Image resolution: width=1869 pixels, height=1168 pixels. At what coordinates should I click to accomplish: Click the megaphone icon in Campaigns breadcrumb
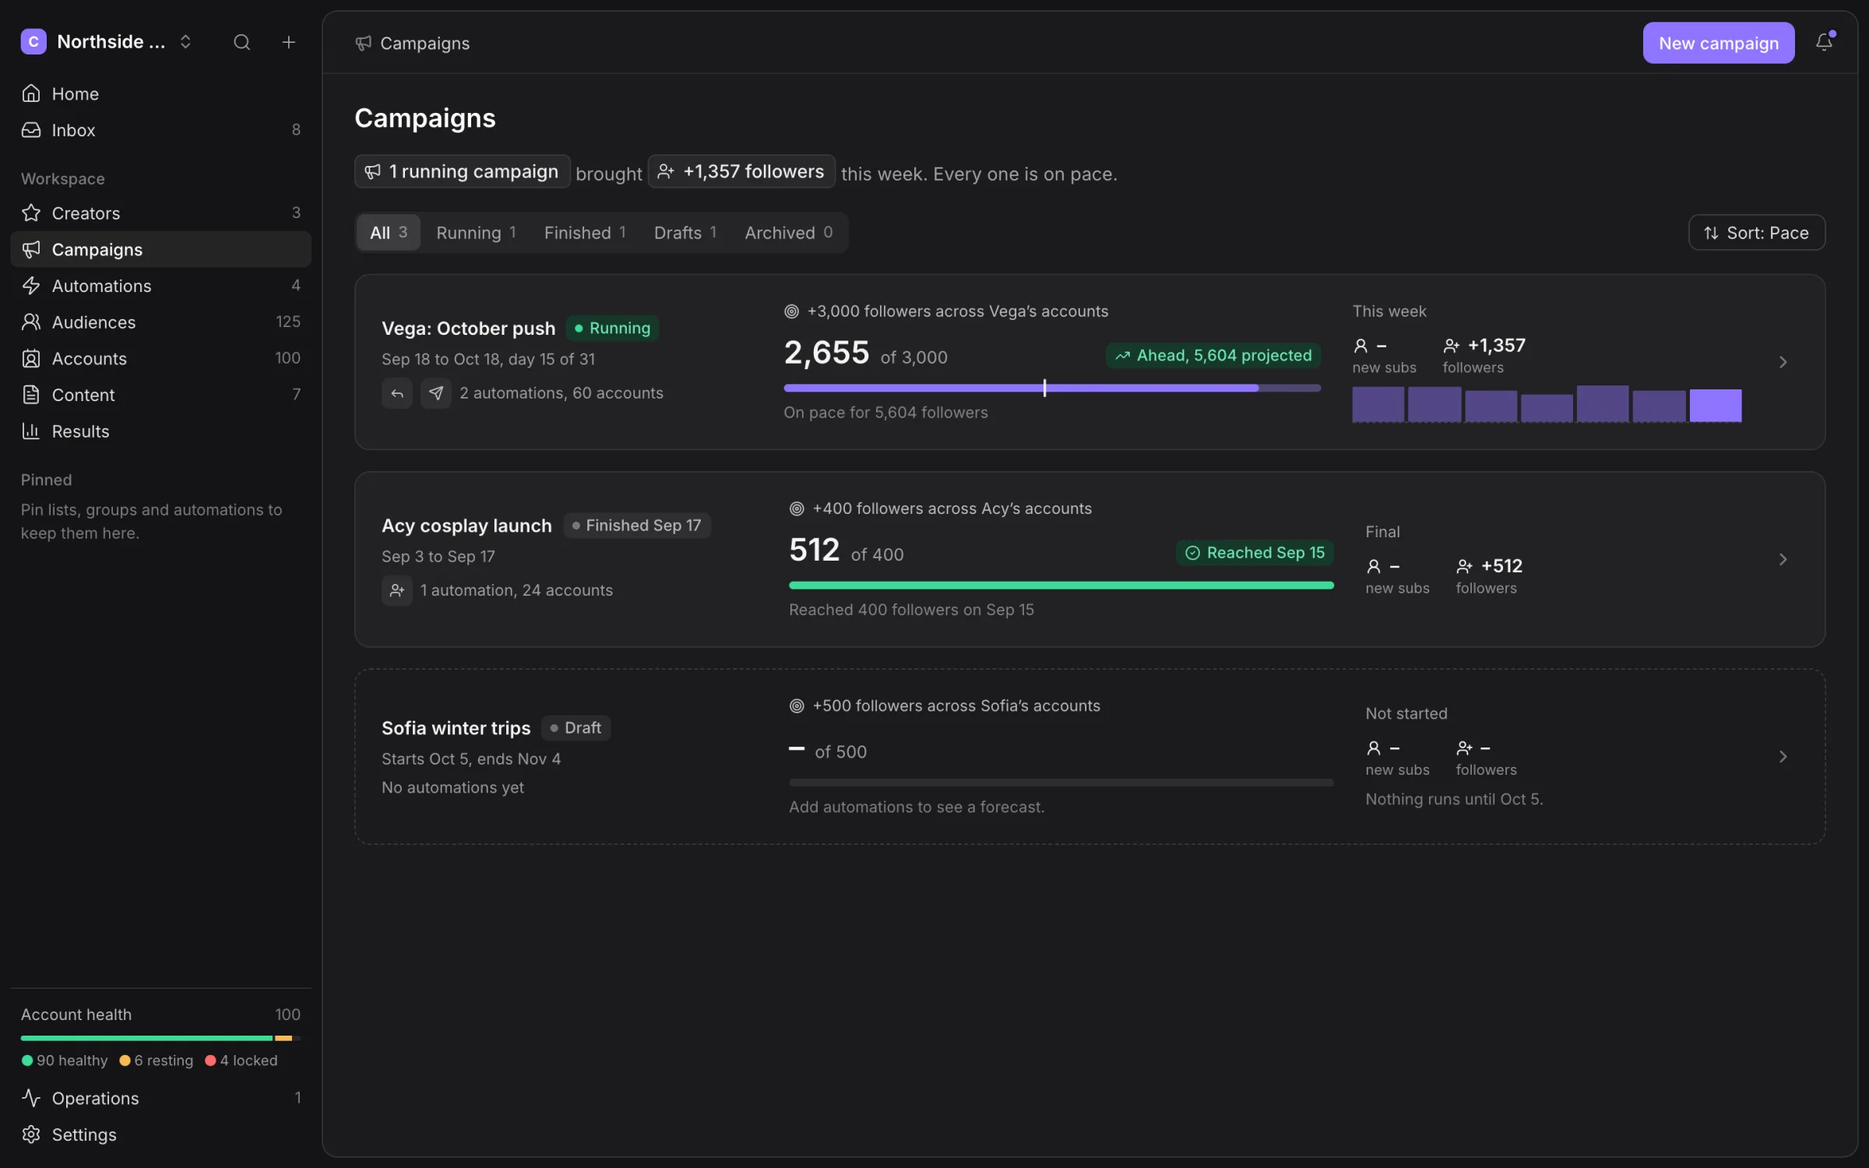[x=363, y=43]
